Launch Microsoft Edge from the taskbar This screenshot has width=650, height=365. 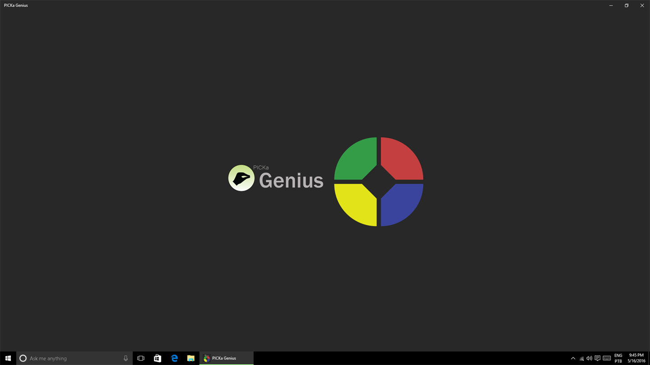click(x=174, y=358)
